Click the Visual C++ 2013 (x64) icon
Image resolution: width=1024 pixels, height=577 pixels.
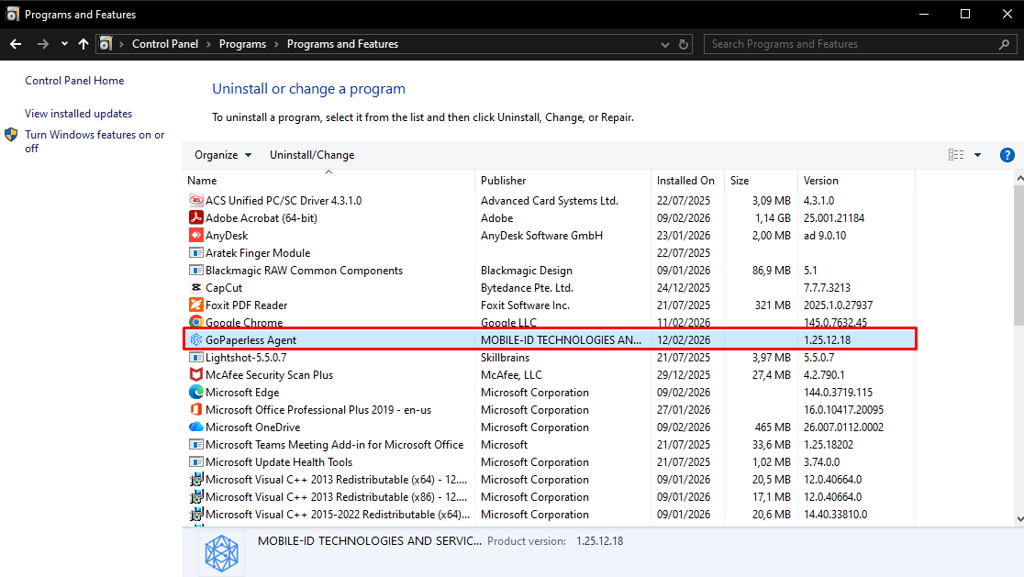click(x=196, y=479)
